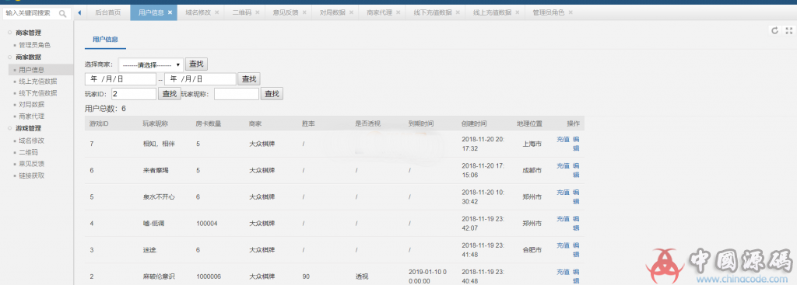
Task: Click 充值 for user 迷途.
Action: [563, 245]
